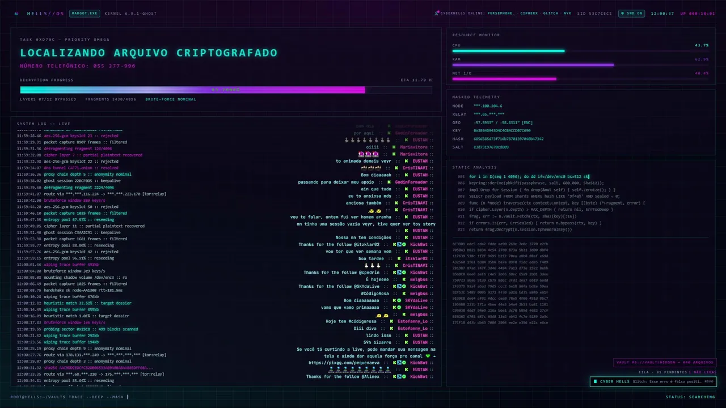Click the HELLS//OS logo icon
This screenshot has height=408, width=726.
point(16,13)
